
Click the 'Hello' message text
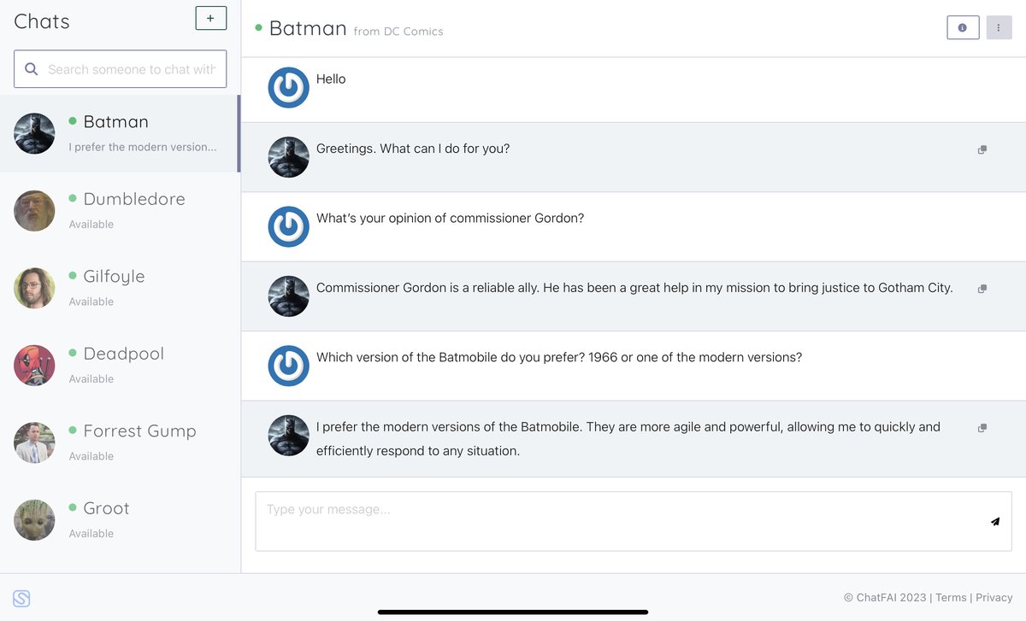pyautogui.click(x=331, y=79)
